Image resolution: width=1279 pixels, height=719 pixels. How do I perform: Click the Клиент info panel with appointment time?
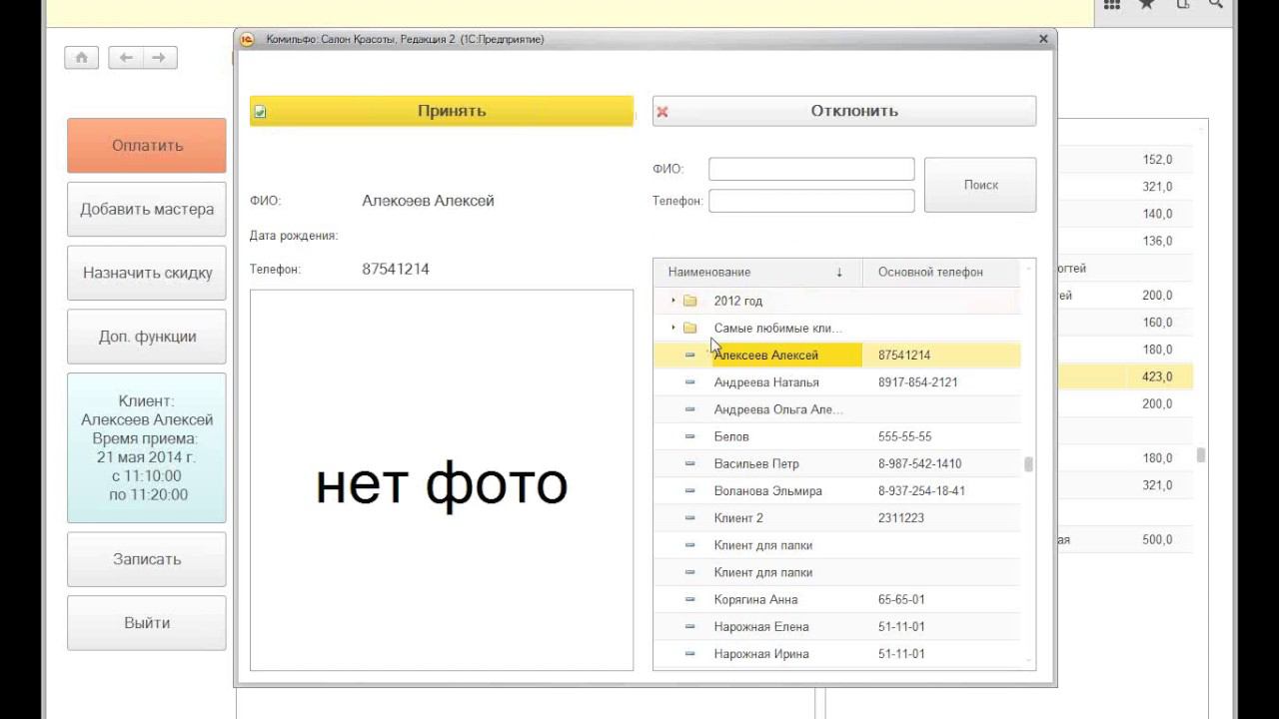(147, 447)
